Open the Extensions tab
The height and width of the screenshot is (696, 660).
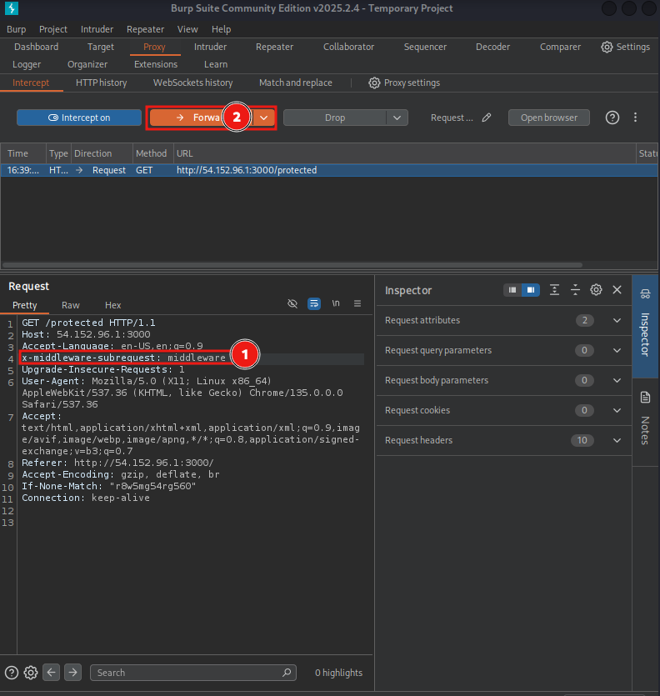tap(156, 65)
